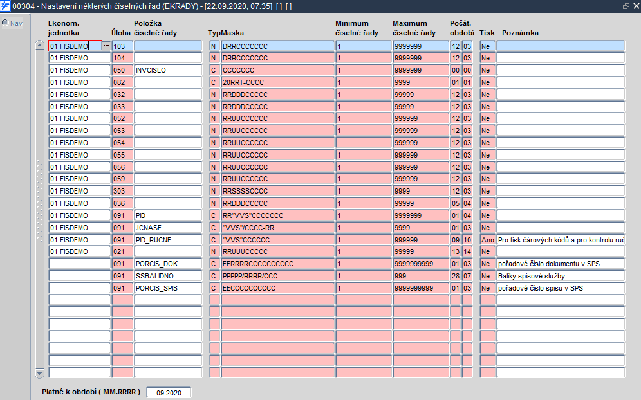The height and width of the screenshot is (400, 641).
Task: Click the PID položka field
Action: tap(168, 215)
